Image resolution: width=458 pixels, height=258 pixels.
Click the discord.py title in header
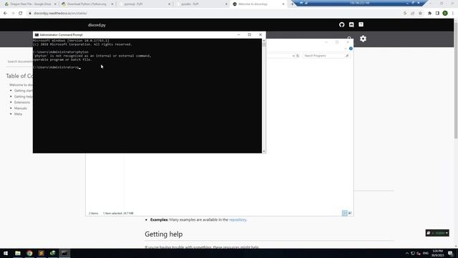[x=97, y=25]
